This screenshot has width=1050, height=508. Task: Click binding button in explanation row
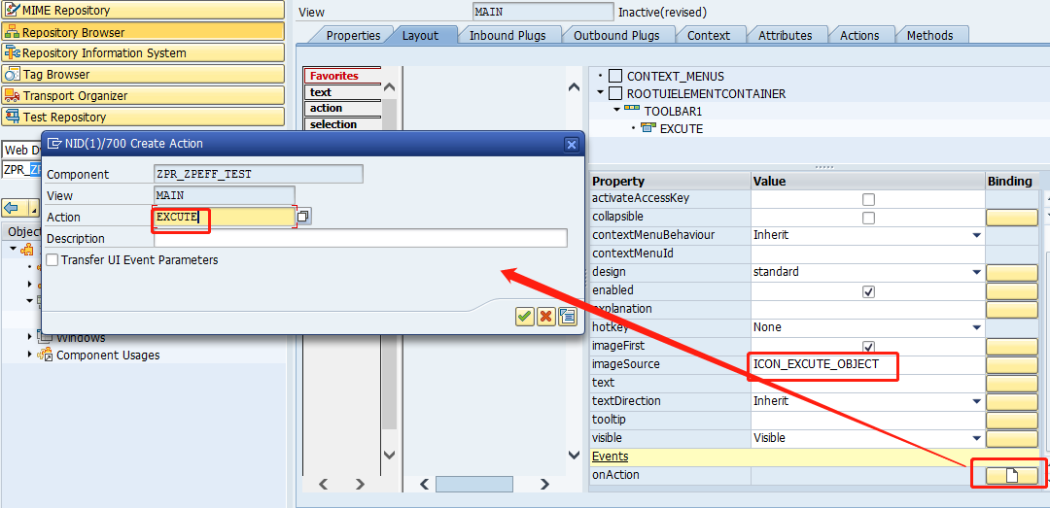pyautogui.click(x=1012, y=309)
